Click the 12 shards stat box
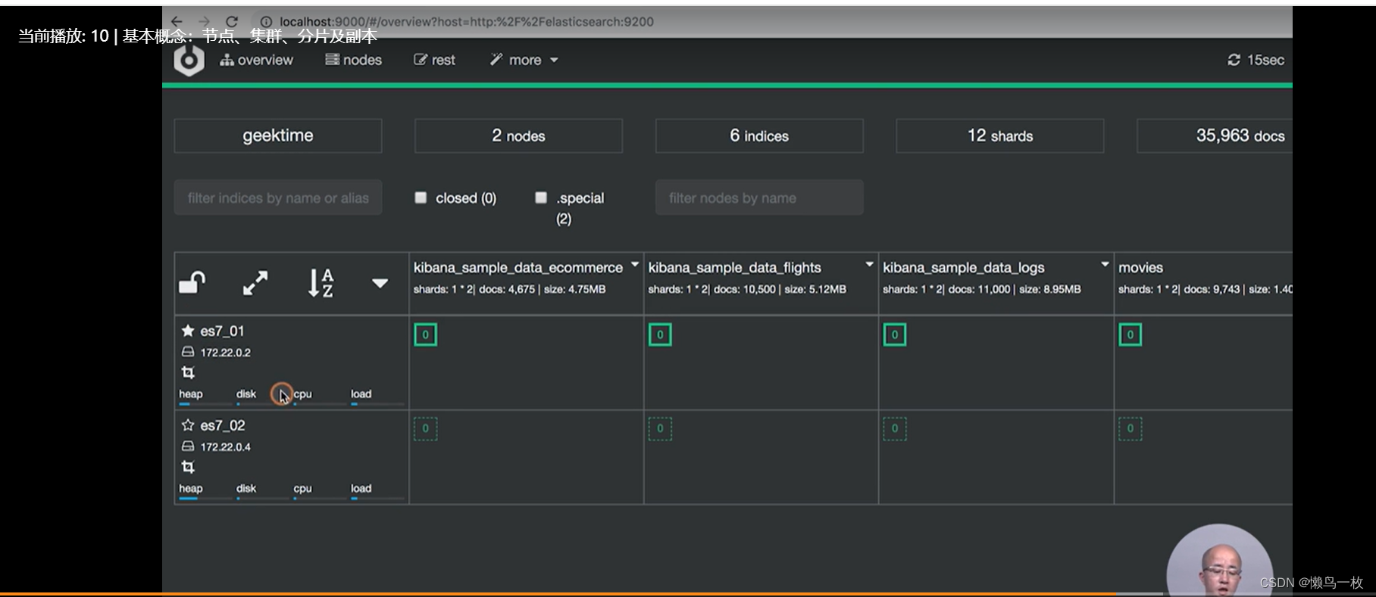 (x=1000, y=136)
